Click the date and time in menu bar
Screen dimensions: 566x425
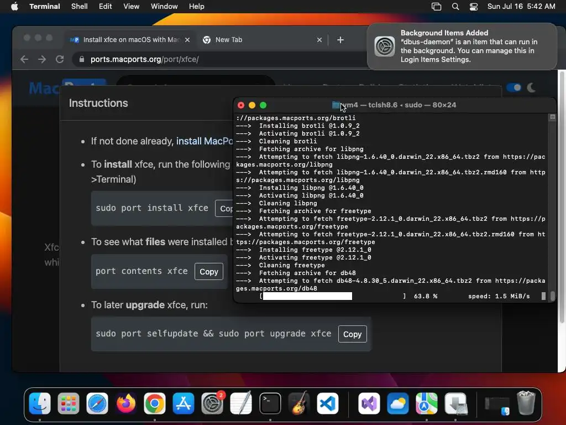point(521,6)
